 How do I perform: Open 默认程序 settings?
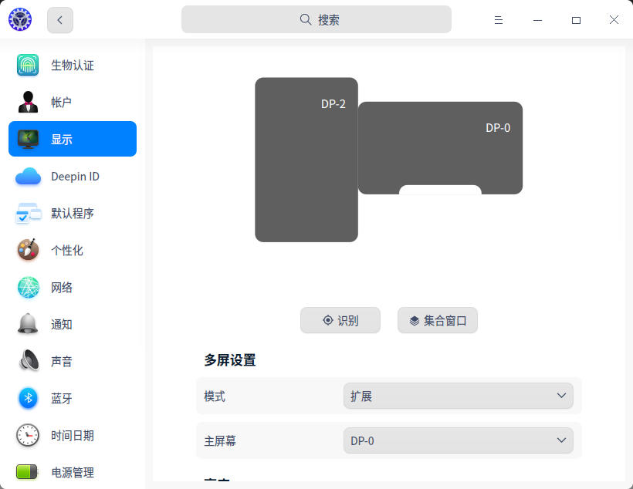click(x=73, y=213)
